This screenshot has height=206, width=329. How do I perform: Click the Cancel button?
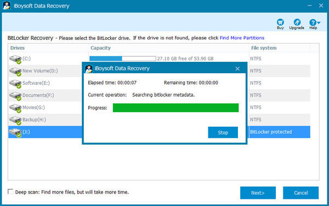coord(300,193)
